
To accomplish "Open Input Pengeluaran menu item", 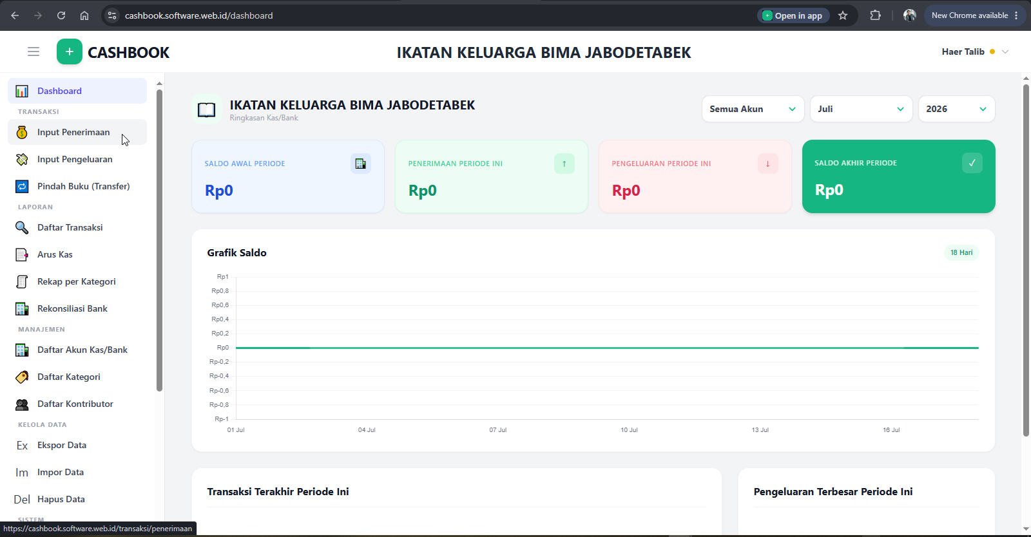I will (77, 159).
